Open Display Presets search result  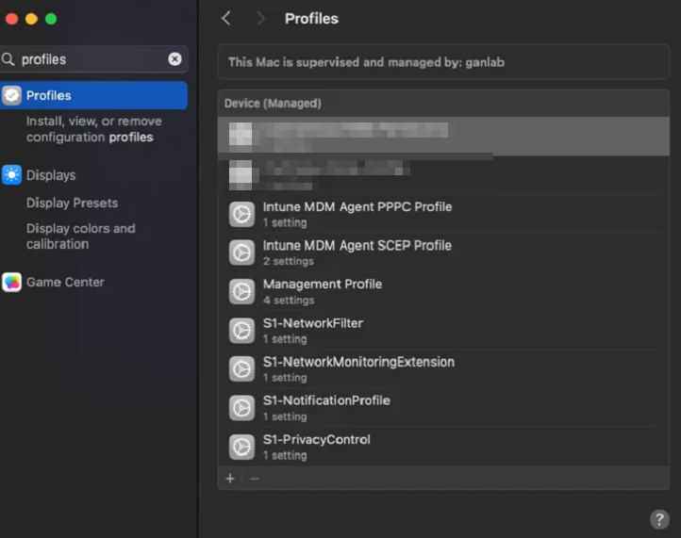(72, 203)
